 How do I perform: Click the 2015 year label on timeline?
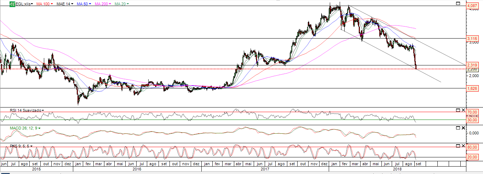coord(36,170)
